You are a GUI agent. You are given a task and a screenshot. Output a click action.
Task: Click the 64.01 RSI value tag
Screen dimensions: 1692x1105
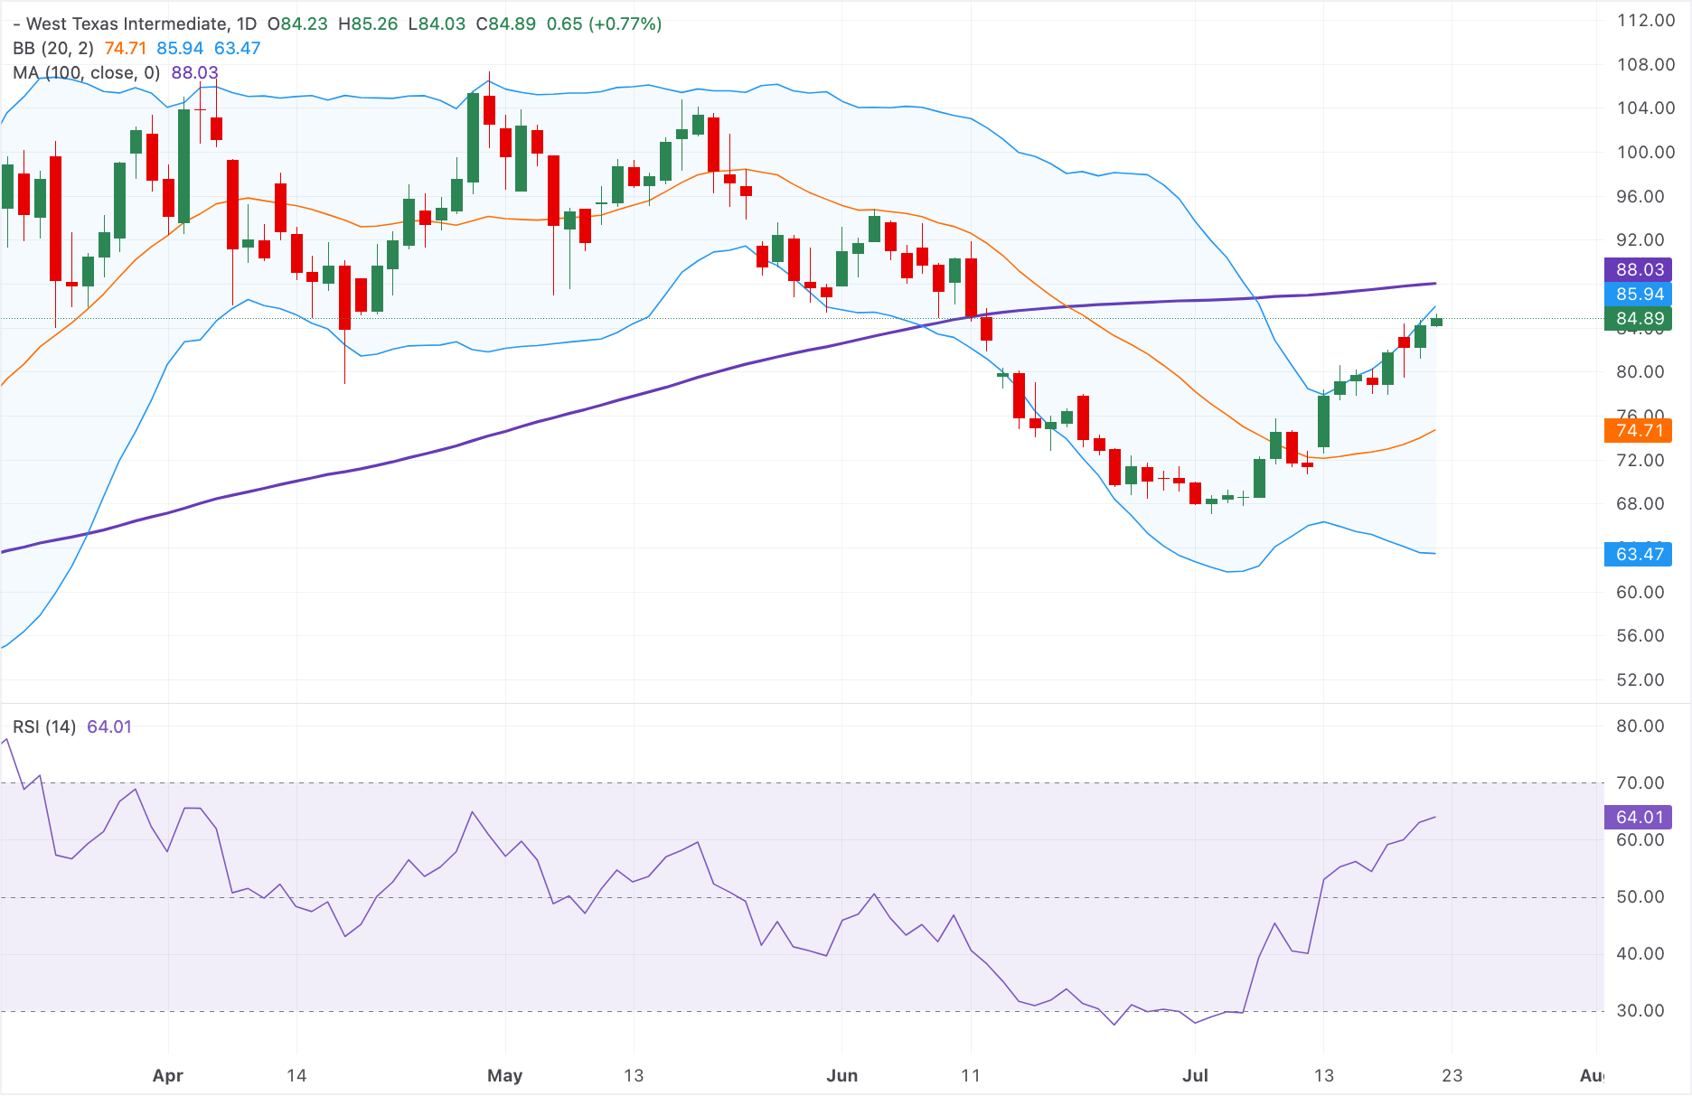[x=1639, y=817]
